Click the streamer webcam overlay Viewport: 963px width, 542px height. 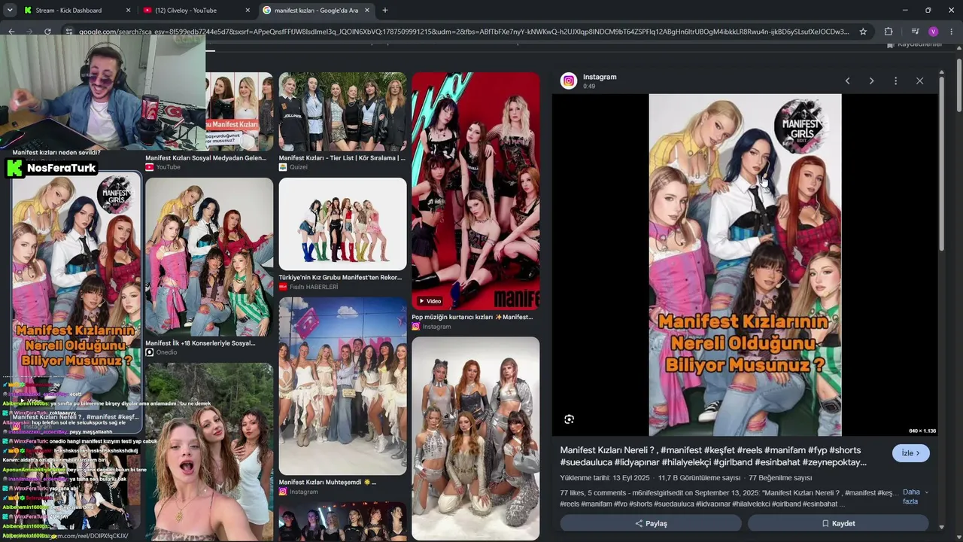102,92
